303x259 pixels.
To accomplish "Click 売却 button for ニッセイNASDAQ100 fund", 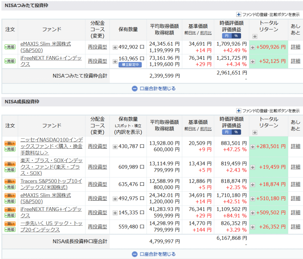I will pos(10,149).
